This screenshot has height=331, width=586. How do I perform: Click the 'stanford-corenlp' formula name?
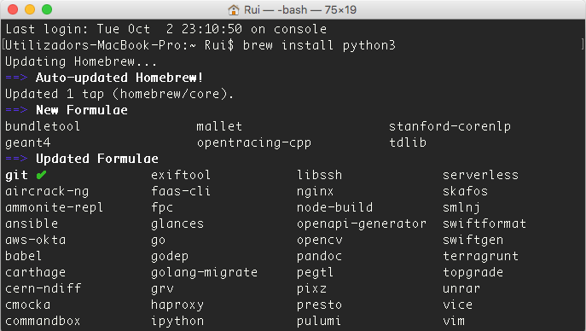point(450,126)
